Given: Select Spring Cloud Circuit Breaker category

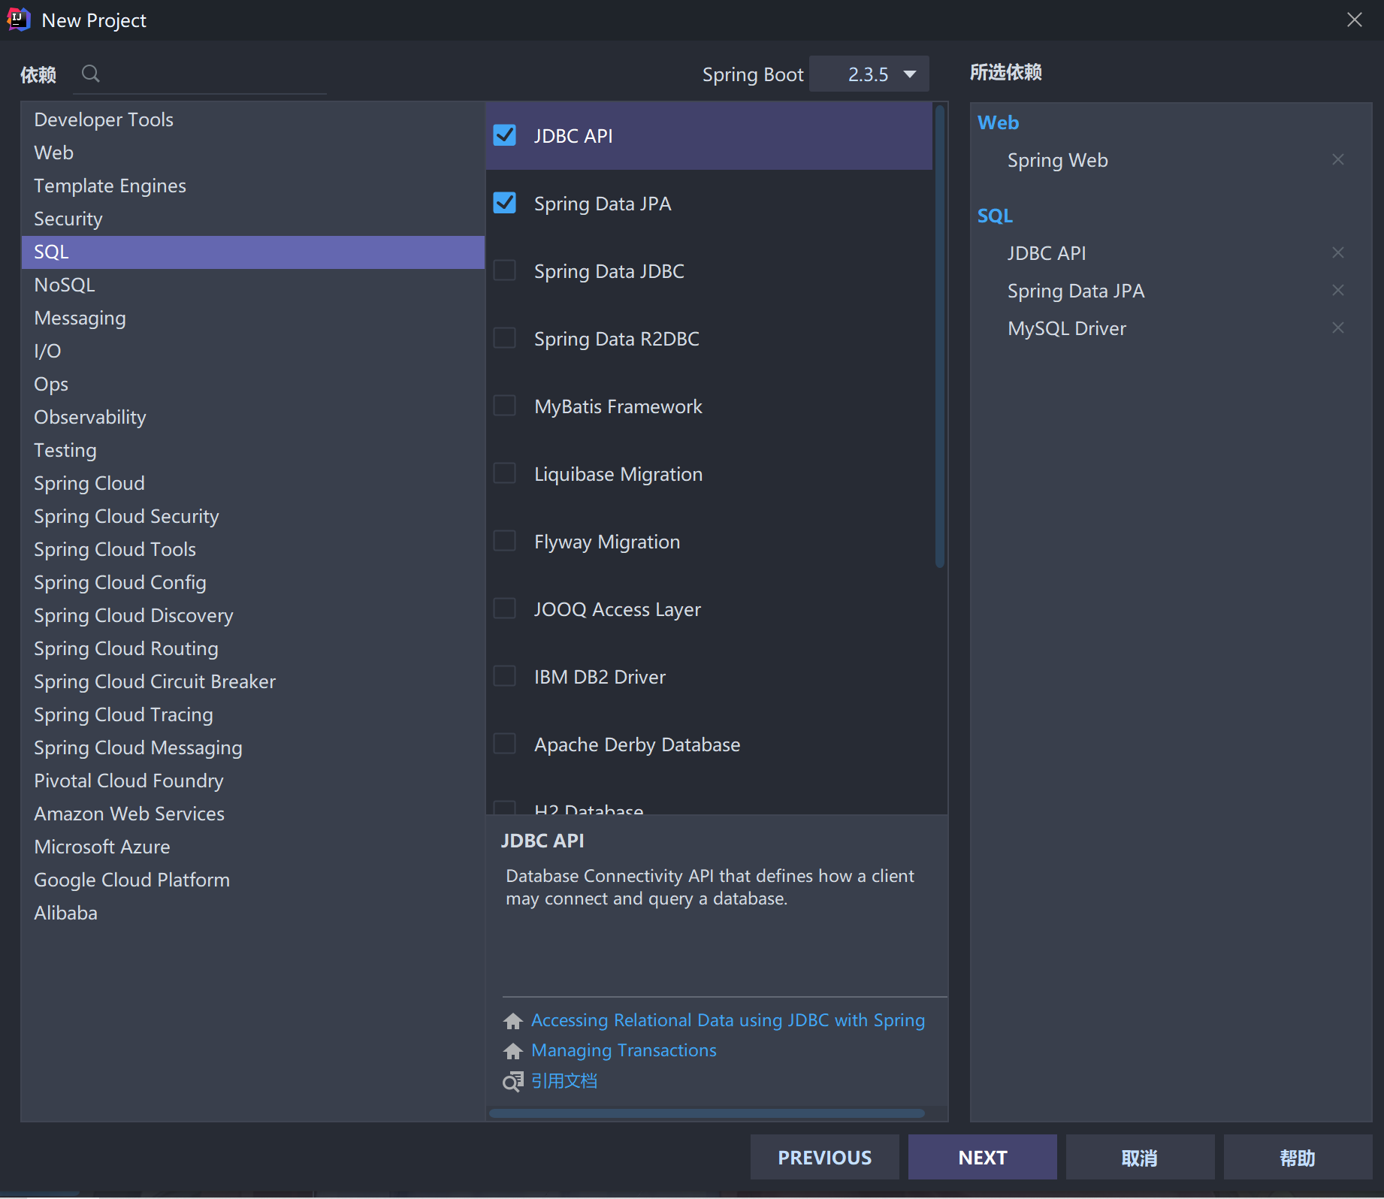Looking at the screenshot, I should (x=252, y=681).
